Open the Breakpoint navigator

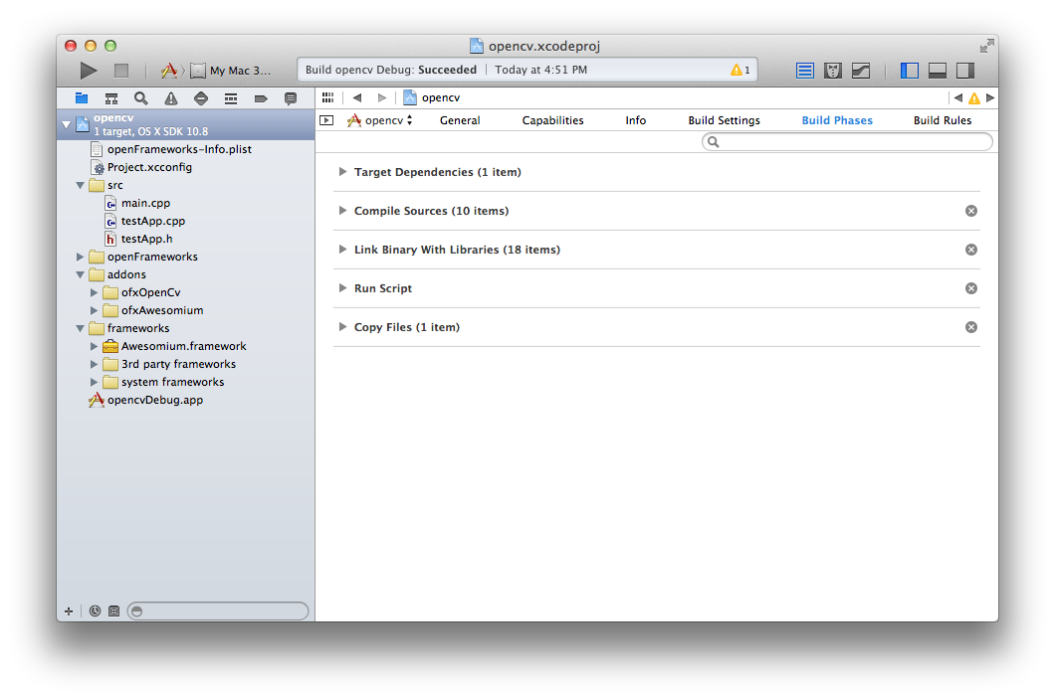tap(261, 98)
